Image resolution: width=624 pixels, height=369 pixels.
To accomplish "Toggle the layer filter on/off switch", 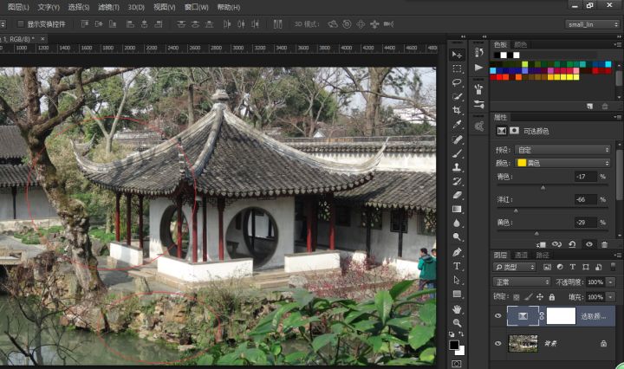I will pyautogui.click(x=613, y=267).
